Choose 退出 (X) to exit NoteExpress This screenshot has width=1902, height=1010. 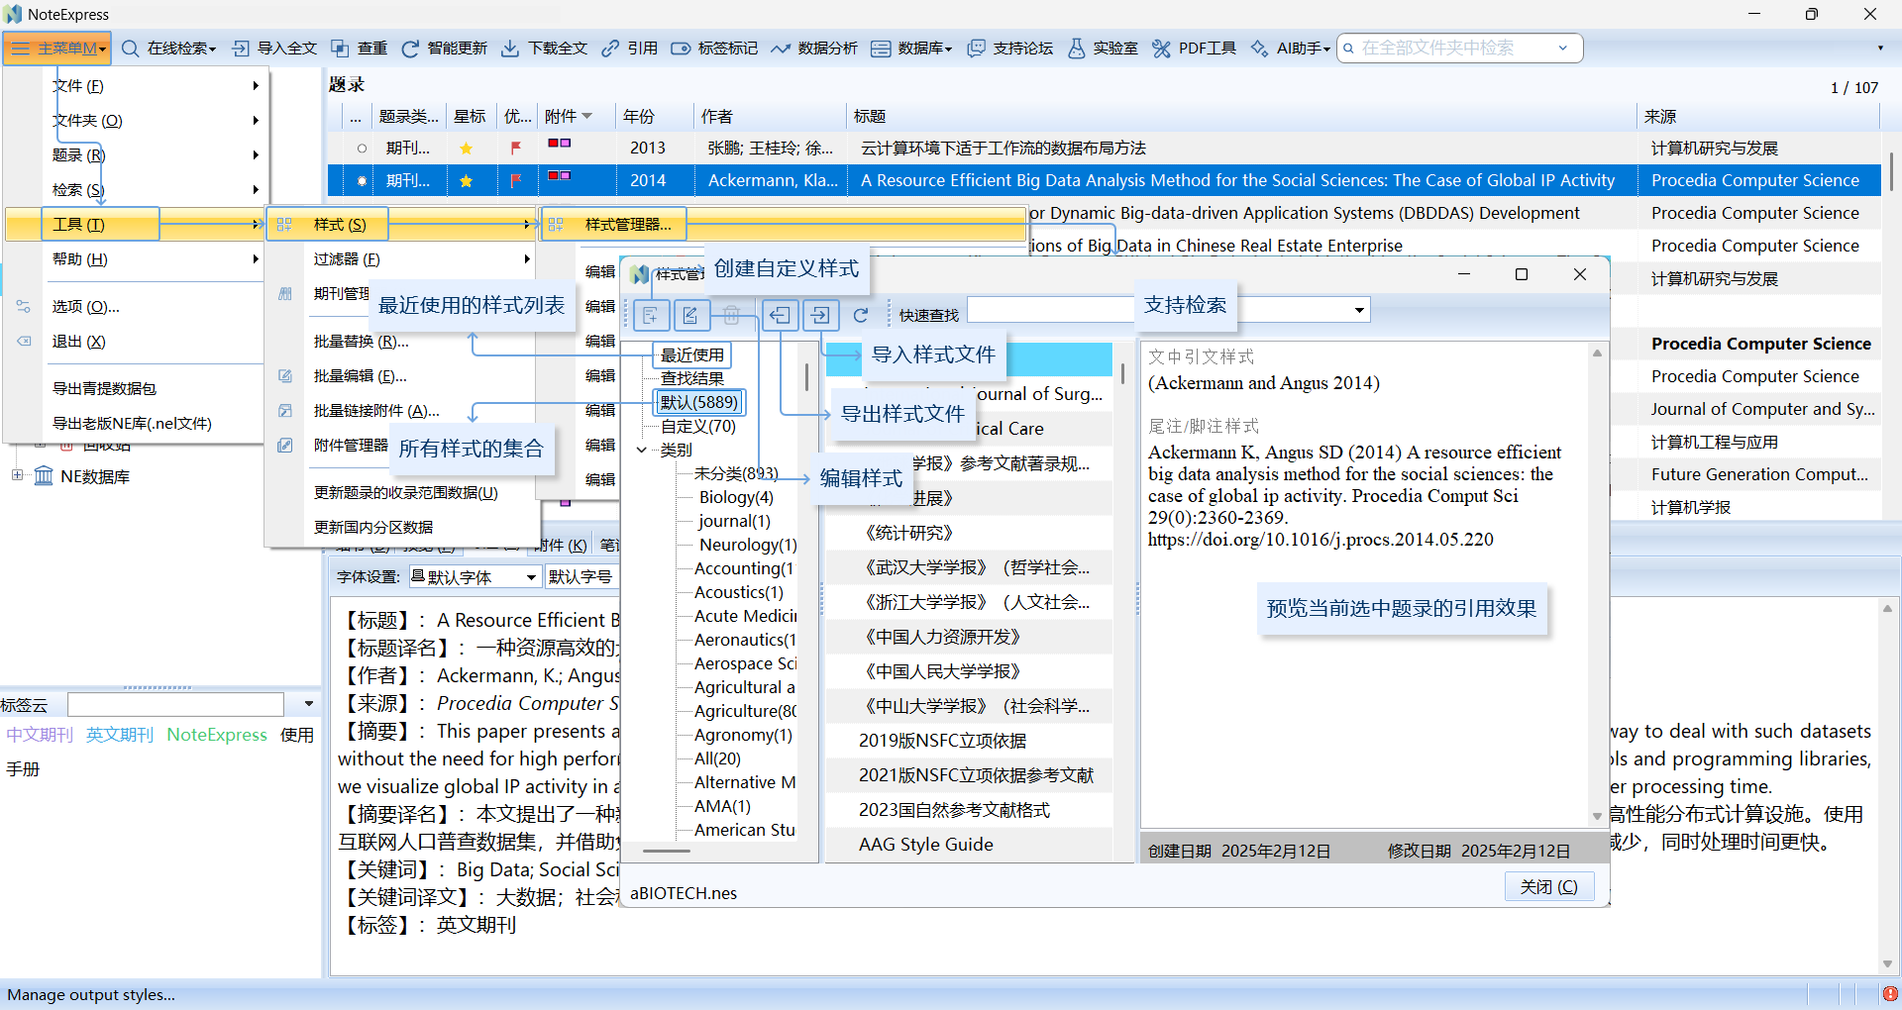[136, 342]
